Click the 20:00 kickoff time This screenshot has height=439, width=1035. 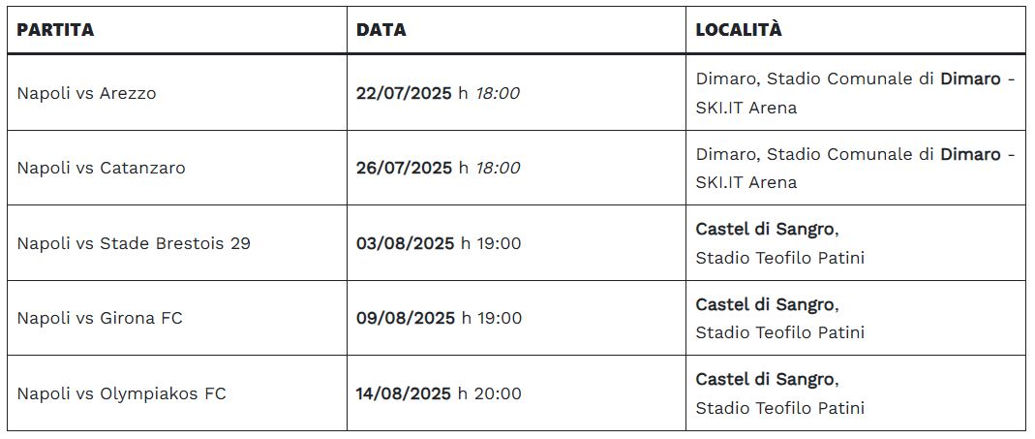[498, 393]
